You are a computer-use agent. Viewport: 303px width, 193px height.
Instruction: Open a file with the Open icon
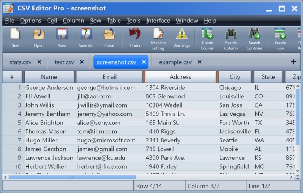point(39,34)
